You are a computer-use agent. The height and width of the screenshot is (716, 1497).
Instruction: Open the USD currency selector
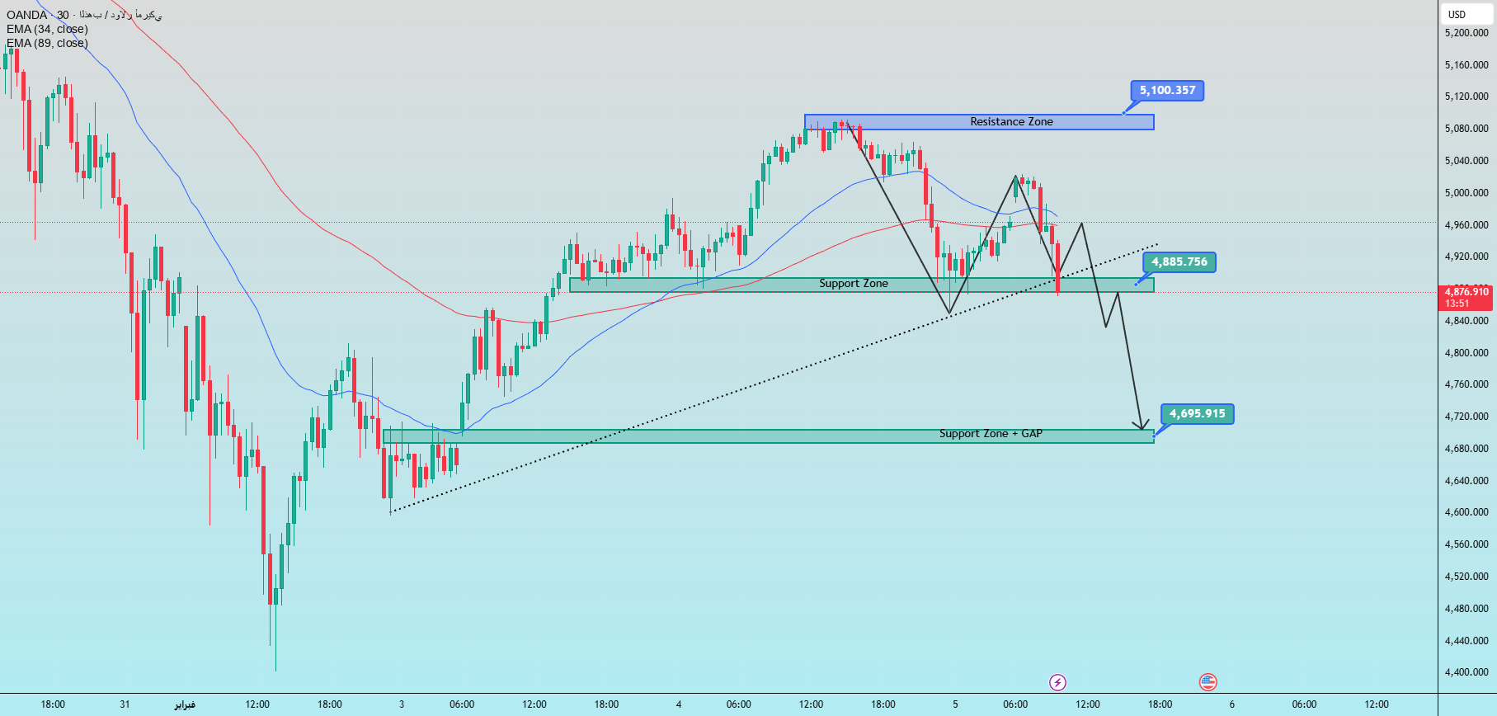coord(1457,14)
